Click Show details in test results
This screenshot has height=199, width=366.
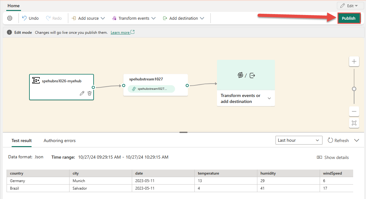(x=332, y=157)
